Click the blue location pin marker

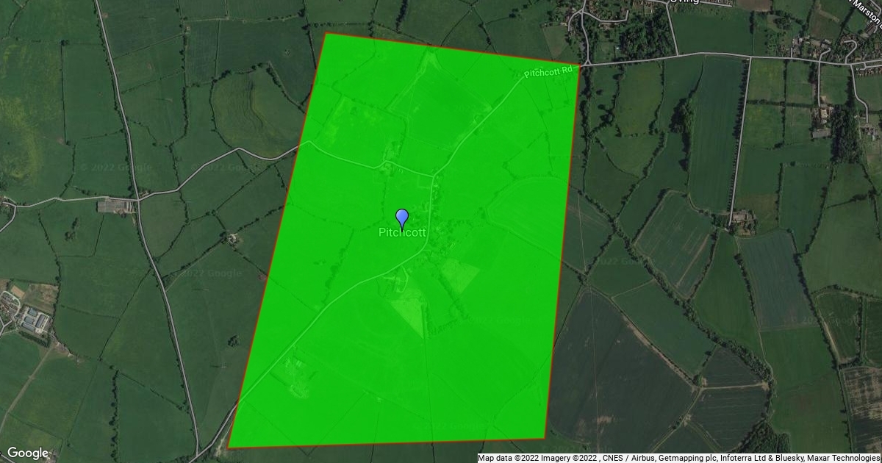[x=402, y=218]
